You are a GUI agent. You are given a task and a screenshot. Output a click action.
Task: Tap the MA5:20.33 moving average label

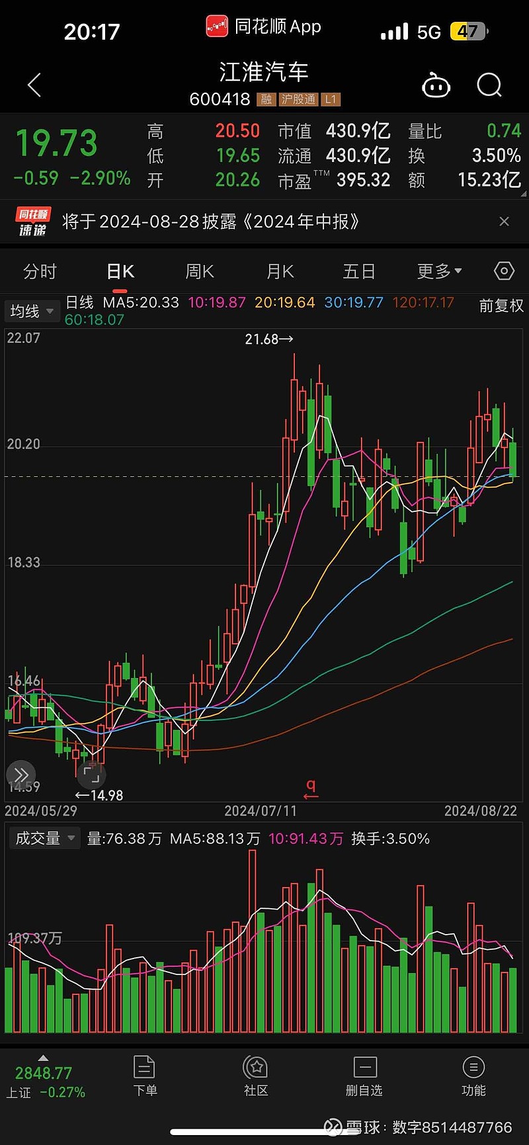pos(141,302)
